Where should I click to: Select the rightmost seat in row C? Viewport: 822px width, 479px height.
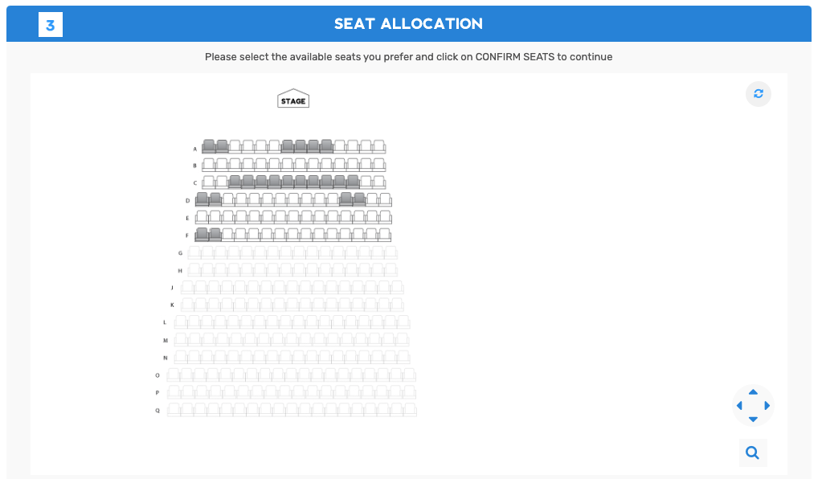point(379,182)
